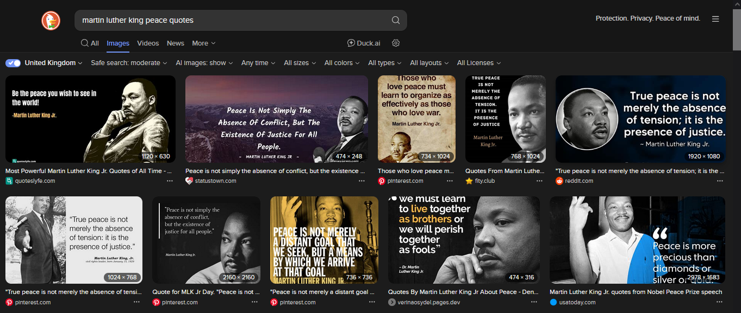
Task: Click three-dot menu for usatoday.com result
Action: 720,302
